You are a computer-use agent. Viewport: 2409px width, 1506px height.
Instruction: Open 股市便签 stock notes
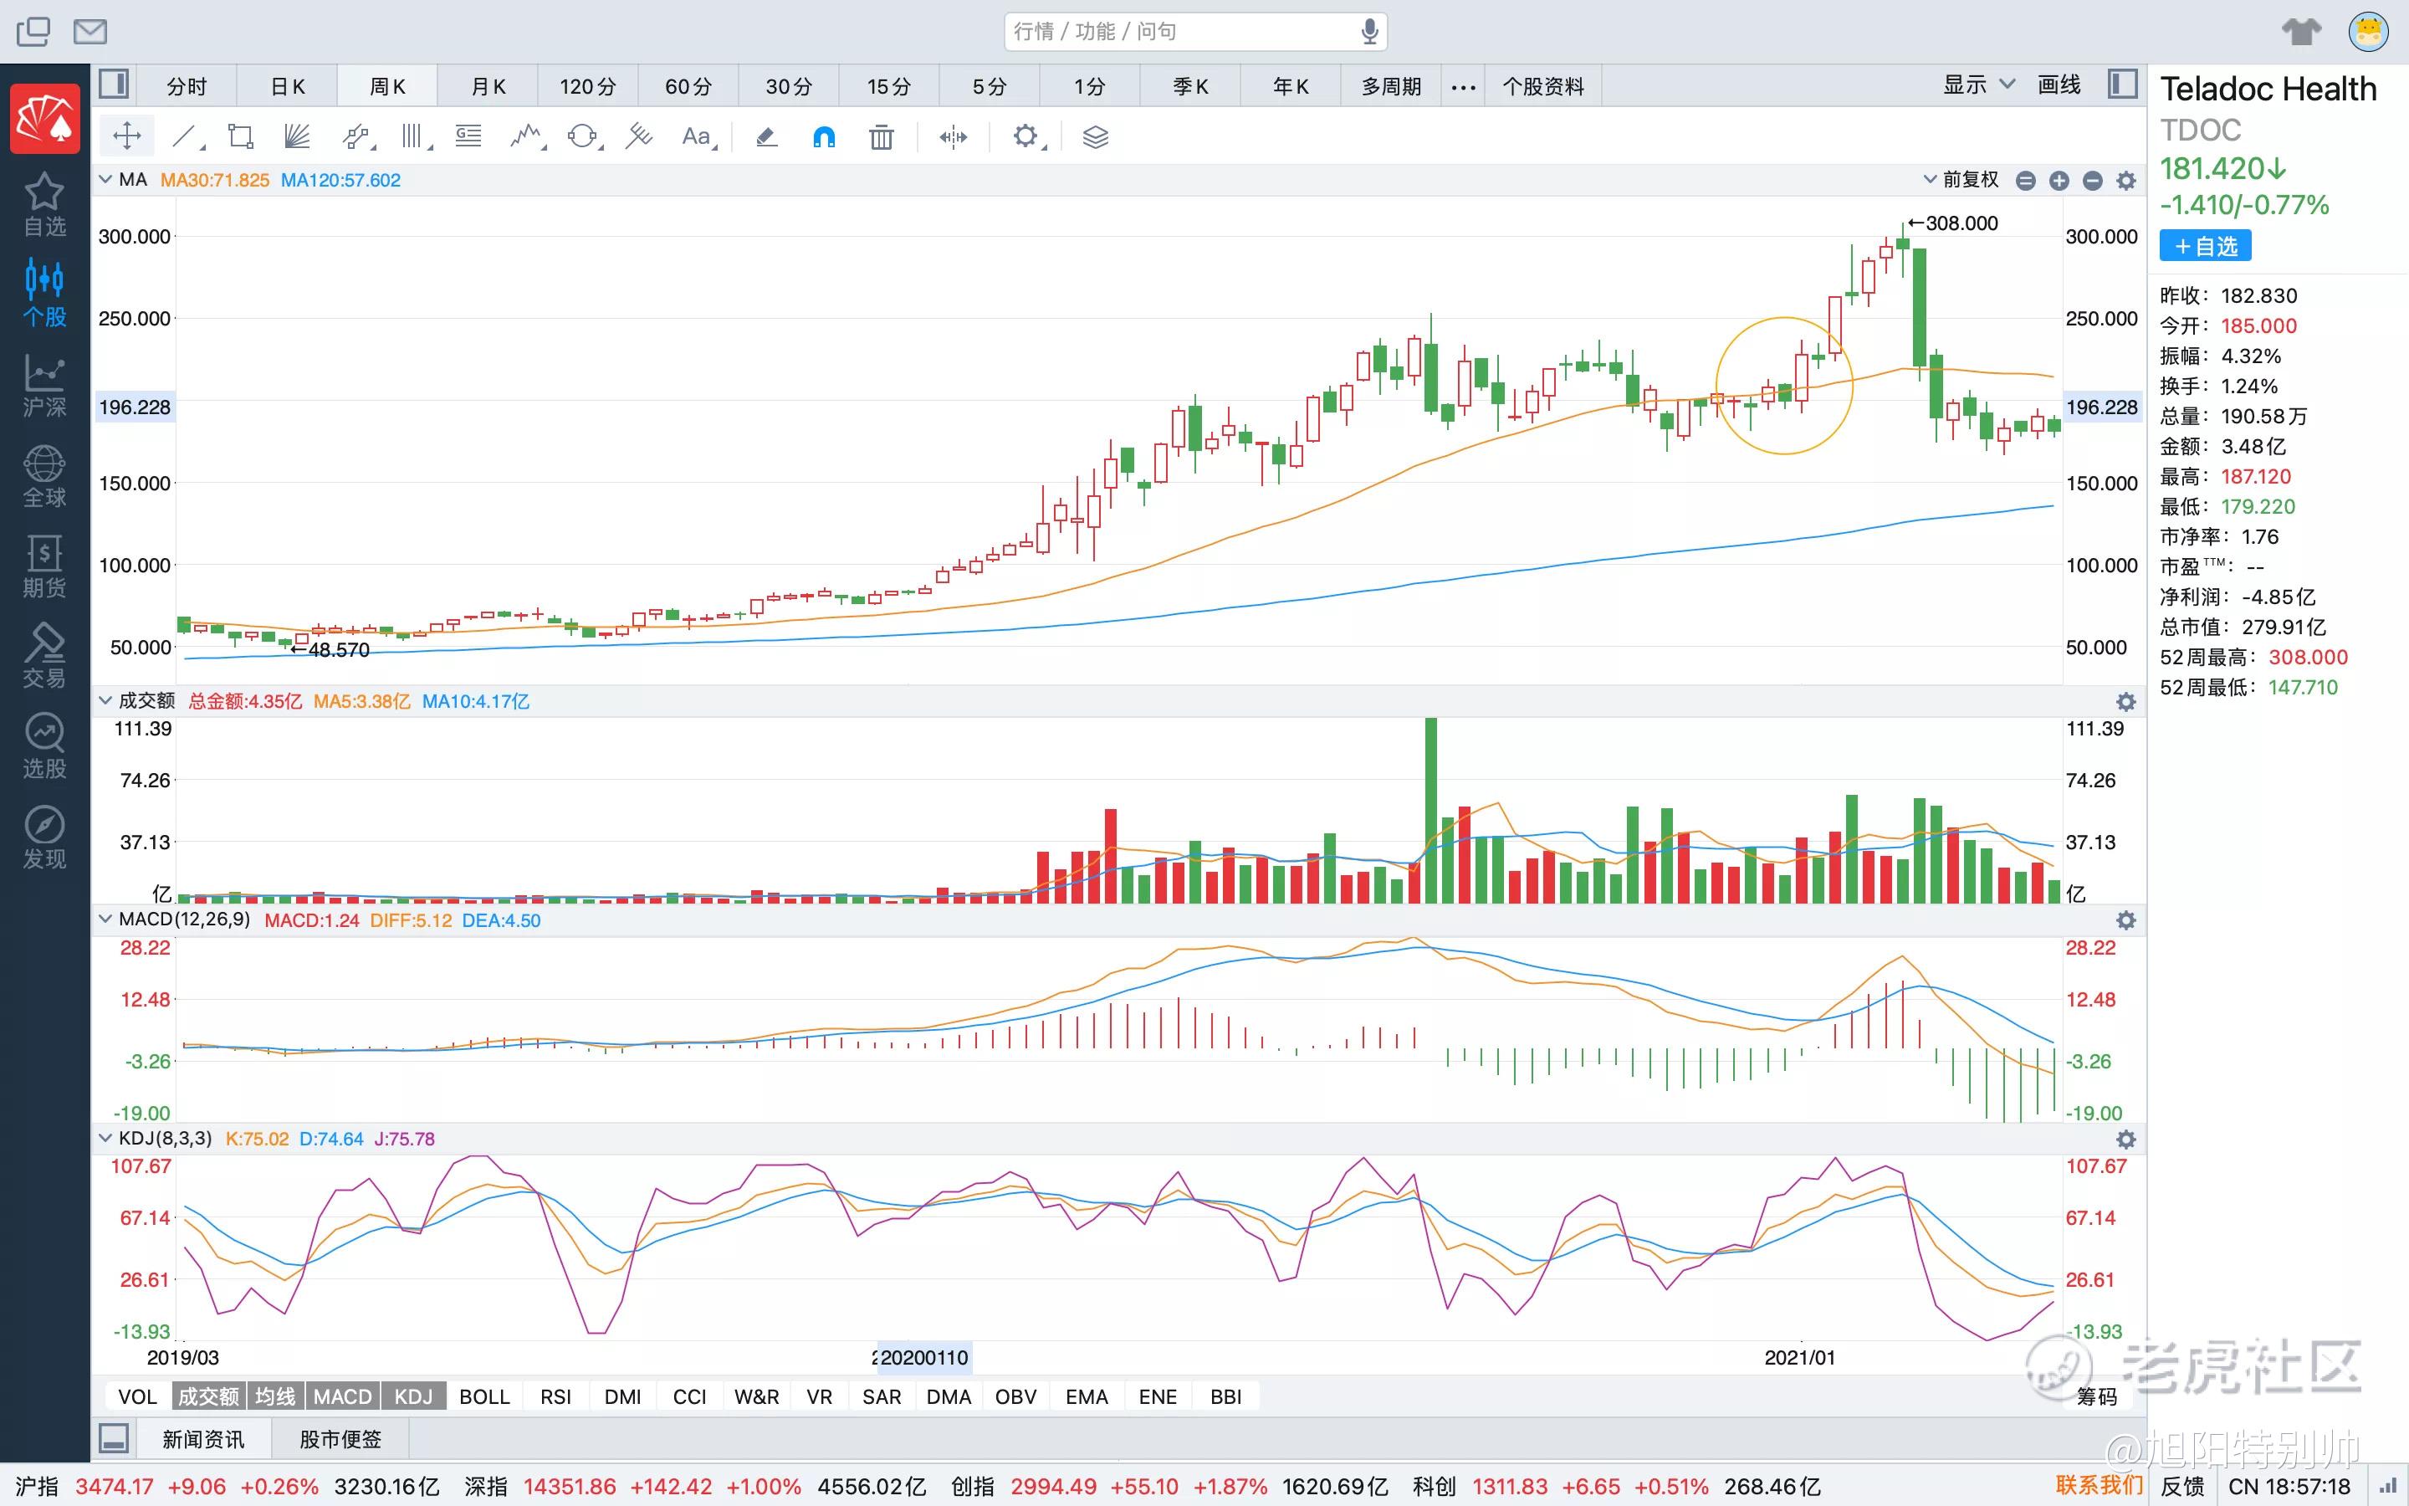(340, 1438)
